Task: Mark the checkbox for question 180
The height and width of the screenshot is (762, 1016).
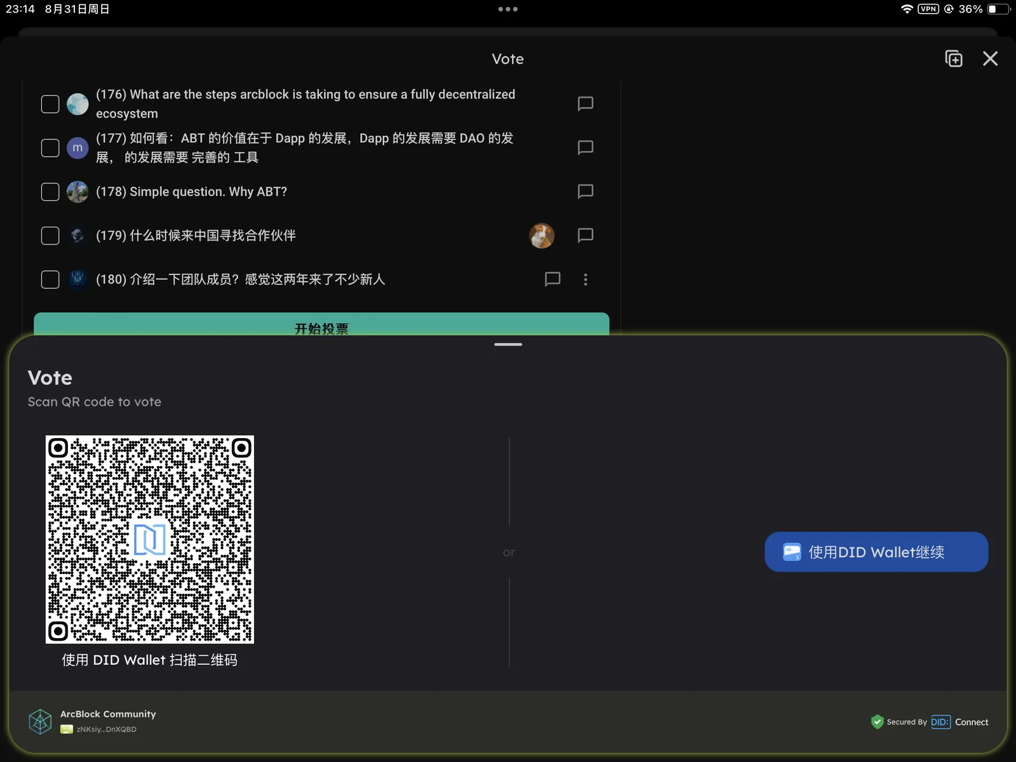Action: [x=50, y=279]
